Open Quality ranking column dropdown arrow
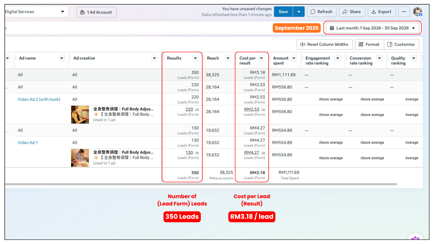 coord(414,58)
